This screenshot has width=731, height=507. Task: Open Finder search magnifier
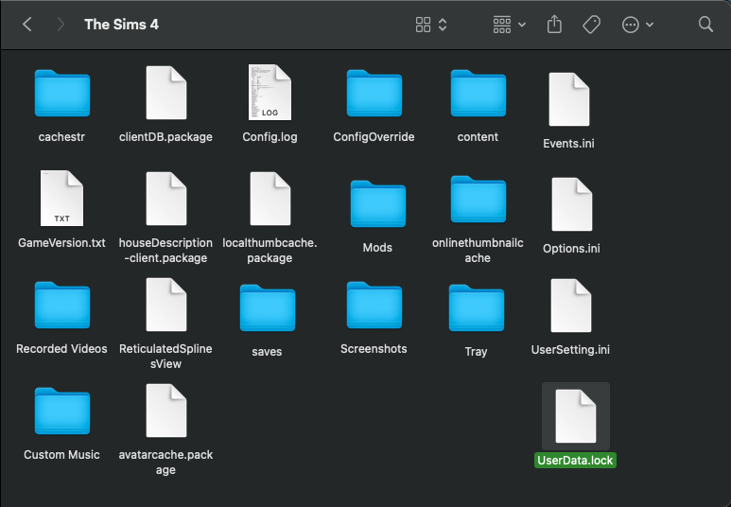(705, 25)
